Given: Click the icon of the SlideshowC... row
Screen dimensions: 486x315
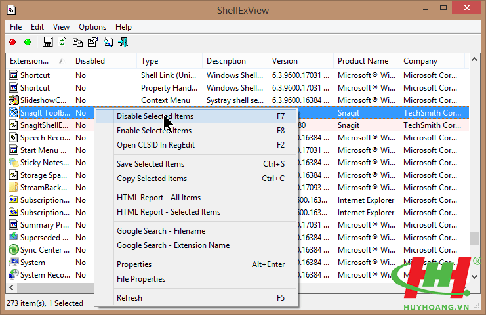Looking at the screenshot, I should [13, 100].
